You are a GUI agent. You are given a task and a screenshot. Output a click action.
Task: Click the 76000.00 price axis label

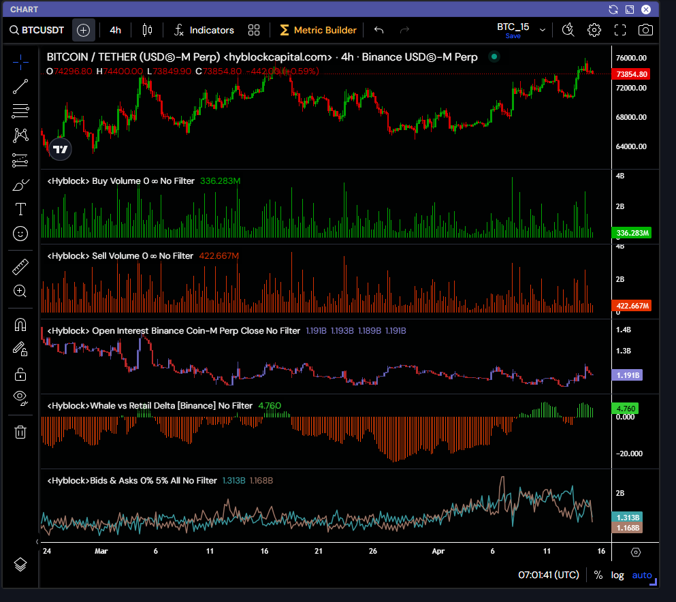(x=631, y=58)
